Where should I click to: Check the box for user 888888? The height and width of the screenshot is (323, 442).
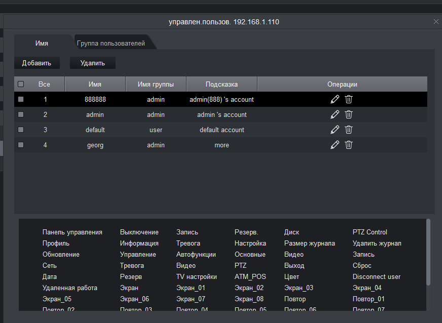(x=21, y=100)
